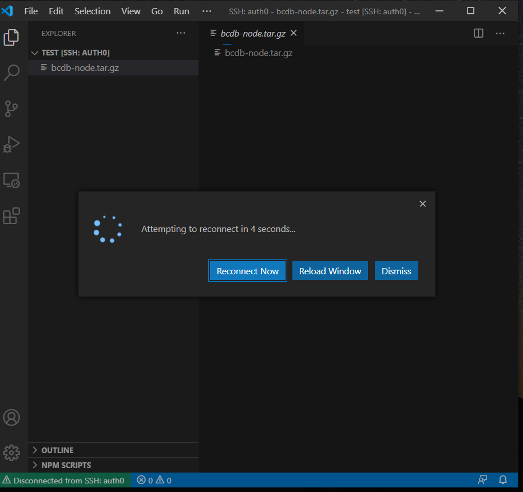Switch to the bcdb-node.tar.gz tab
Viewport: 523px width, 492px height.
click(x=252, y=33)
